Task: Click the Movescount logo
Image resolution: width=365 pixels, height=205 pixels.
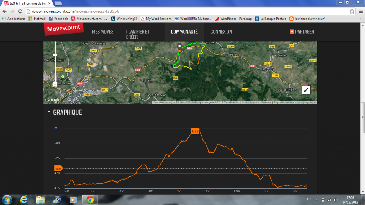Action: (x=63, y=29)
